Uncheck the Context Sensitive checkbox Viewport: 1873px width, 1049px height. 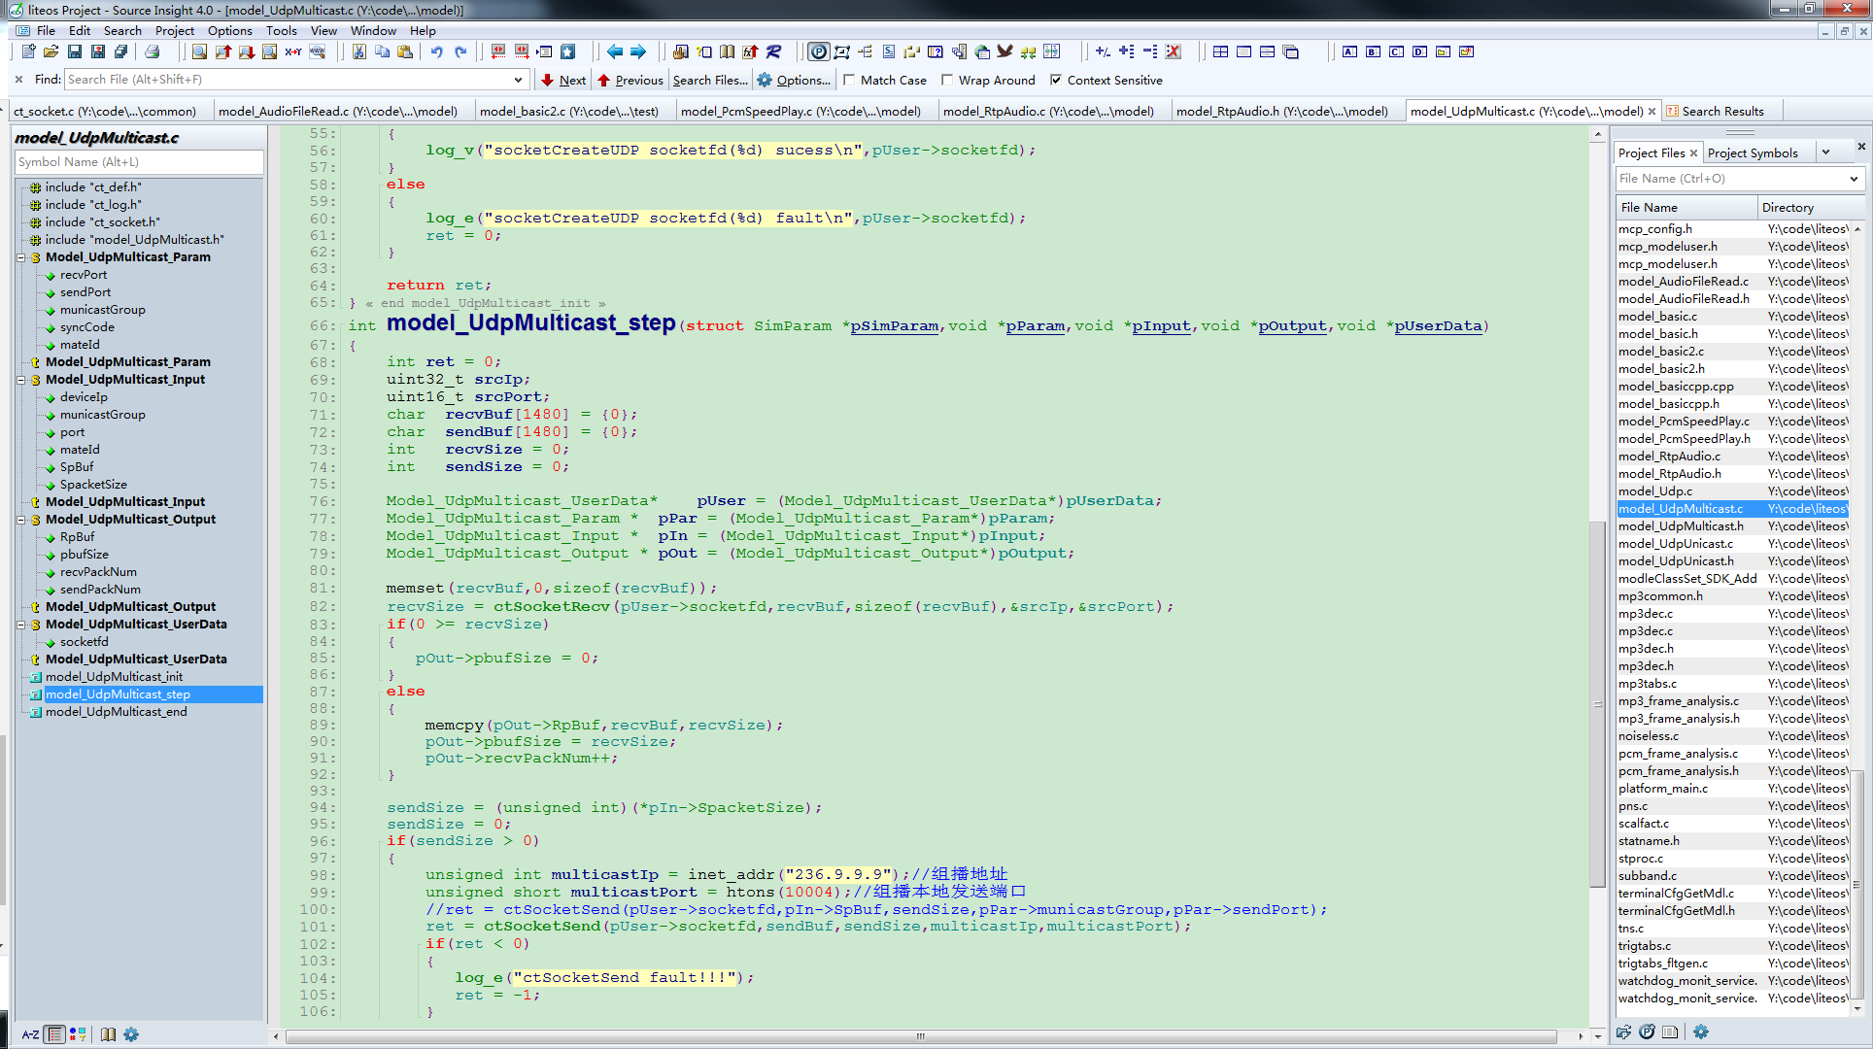(1056, 81)
